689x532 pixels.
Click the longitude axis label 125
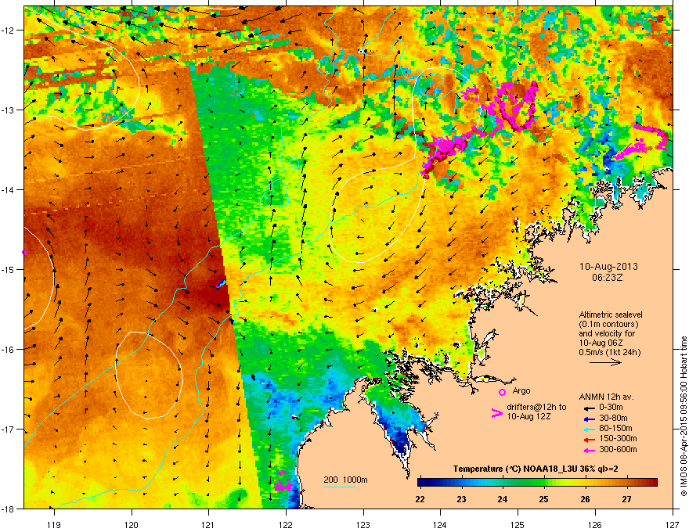click(518, 525)
